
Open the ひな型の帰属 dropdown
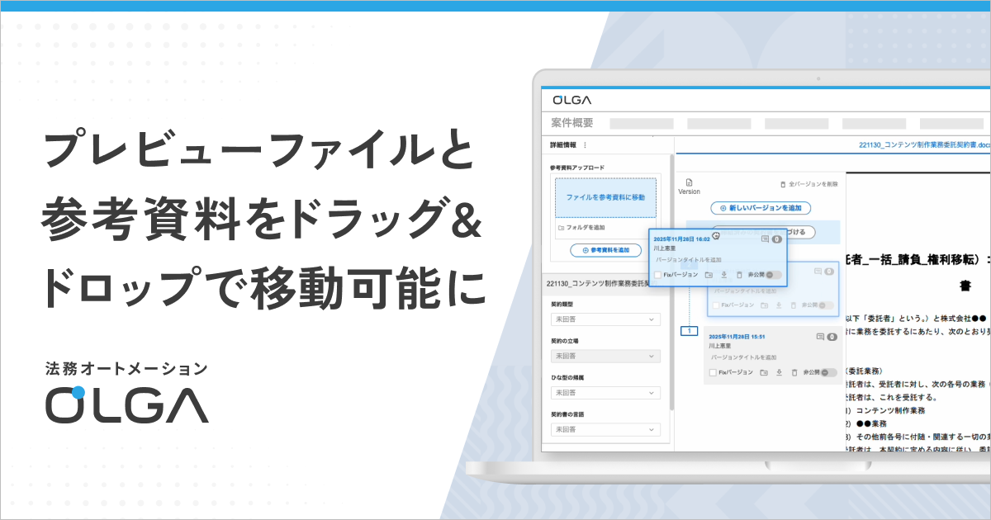(x=605, y=393)
